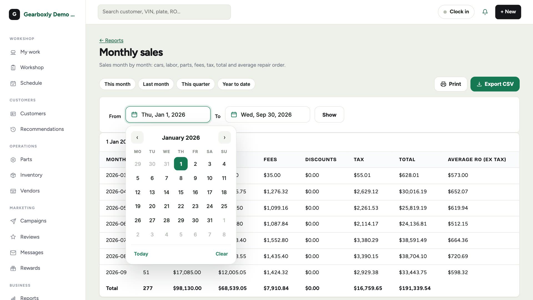Click the calendar icon in the To date field
Viewport: 533px width, 300px height.
(234, 114)
